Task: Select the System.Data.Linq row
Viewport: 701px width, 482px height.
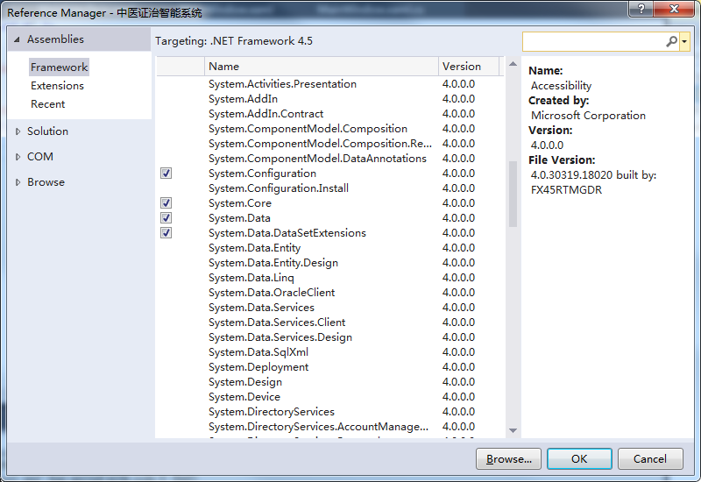Action: [x=330, y=278]
